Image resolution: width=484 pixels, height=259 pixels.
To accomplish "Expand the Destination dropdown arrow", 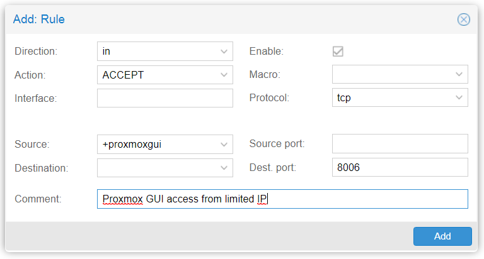I will point(224,168).
